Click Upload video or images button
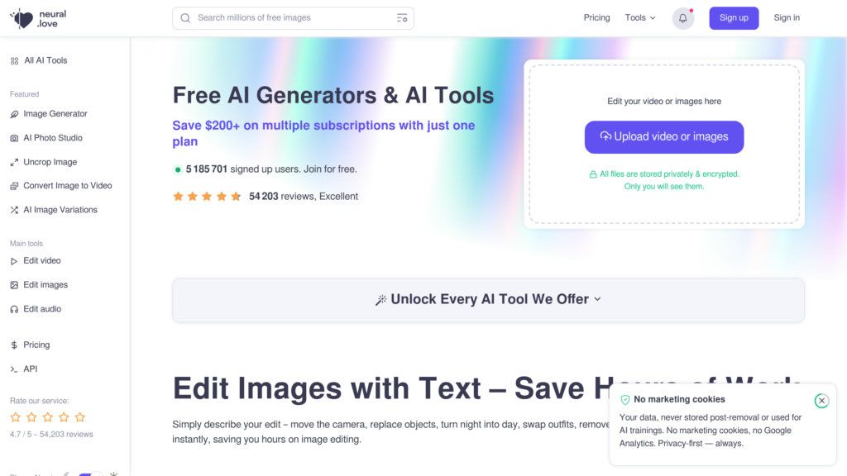Image resolution: width=847 pixels, height=476 pixels. click(x=664, y=137)
